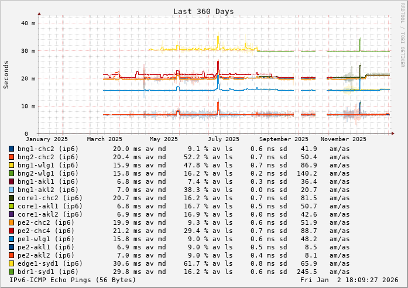Select the edge1-syd1 legend color swatch
Image resolution: width=408 pixels, height=288 pixels.
point(11,263)
